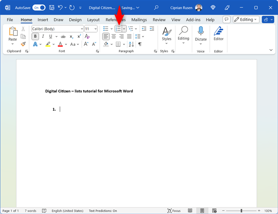The width and height of the screenshot is (278, 214).
Task: Clear all formatting with eraser icon
Action: point(87,36)
